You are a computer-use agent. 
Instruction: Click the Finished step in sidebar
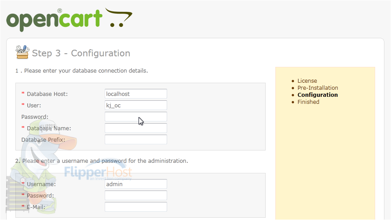pos(308,102)
